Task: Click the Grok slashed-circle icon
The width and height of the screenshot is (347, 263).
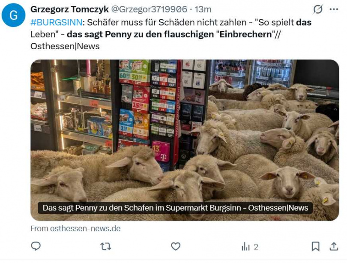Action: (318, 9)
